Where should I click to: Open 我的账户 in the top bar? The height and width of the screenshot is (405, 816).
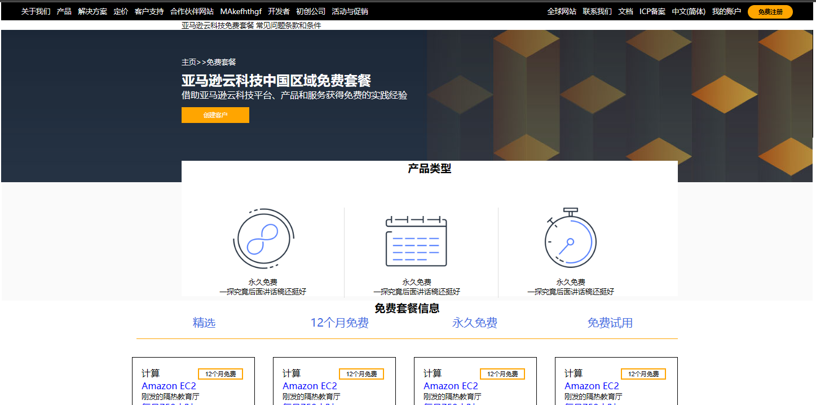point(726,11)
